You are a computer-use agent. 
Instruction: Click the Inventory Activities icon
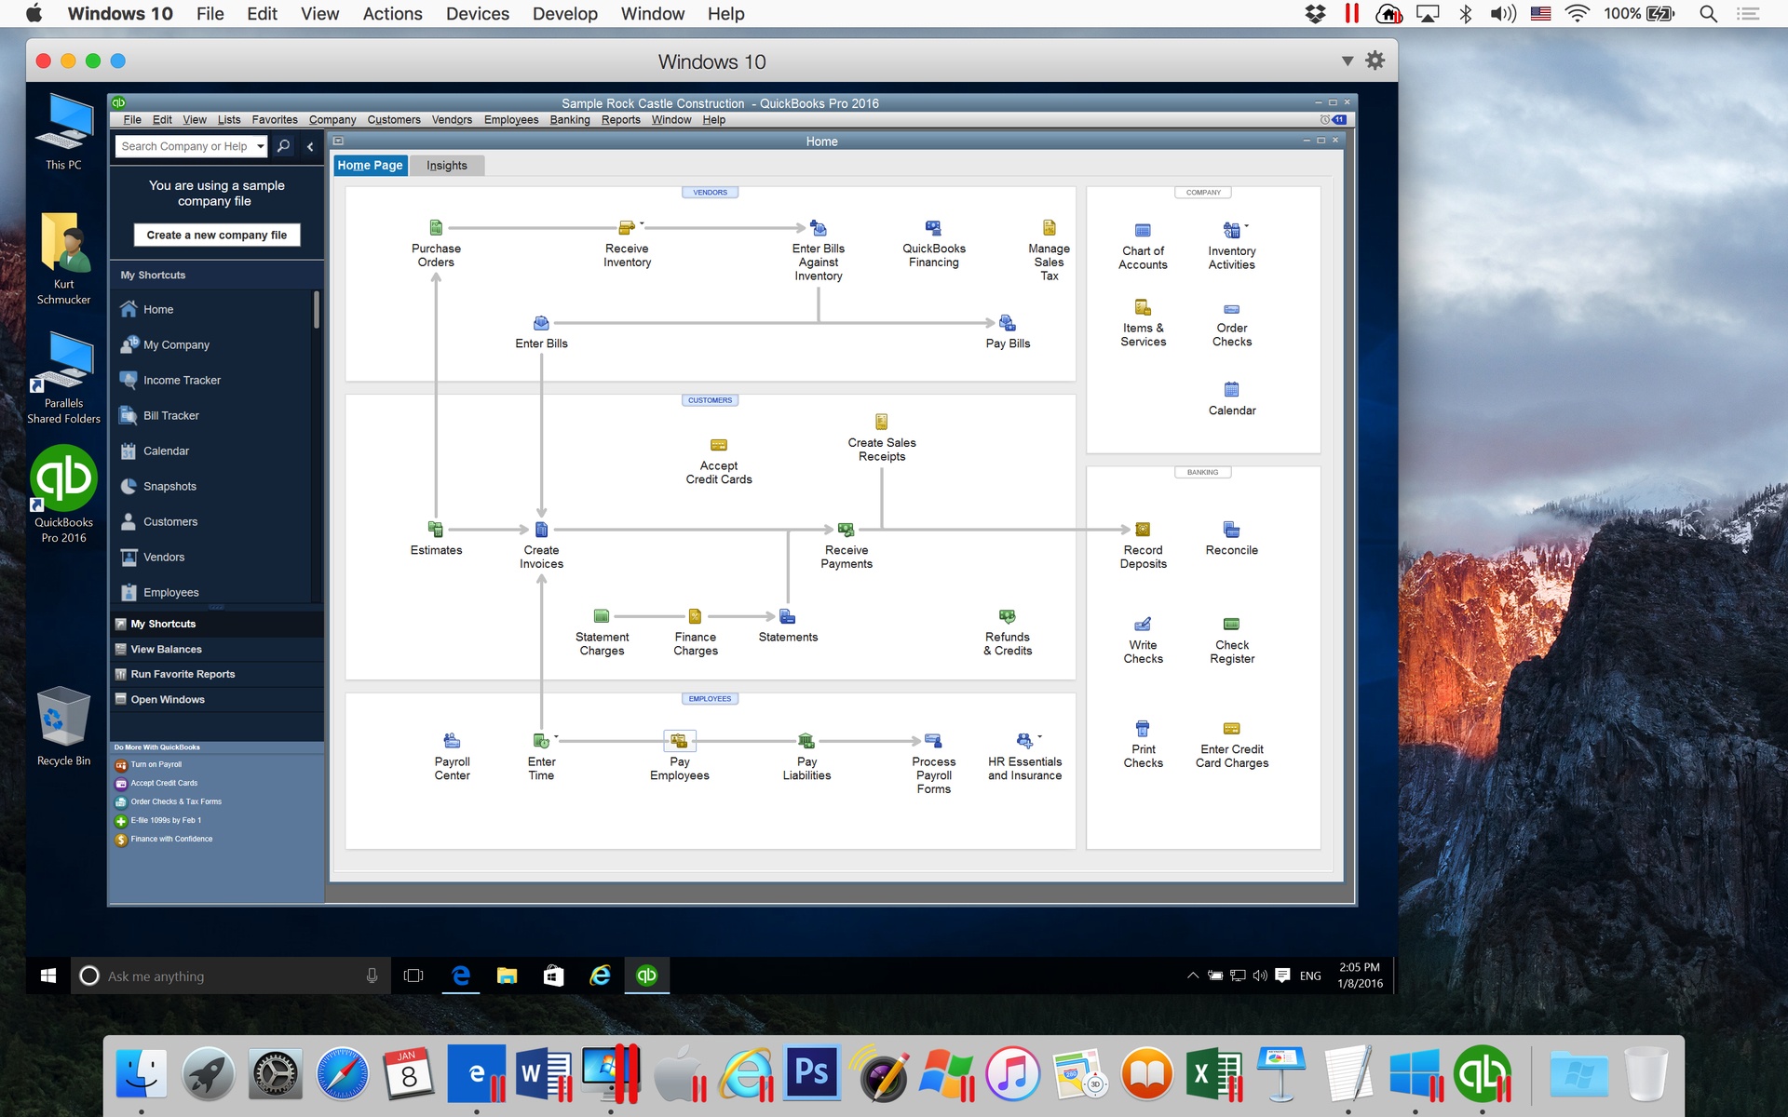[1231, 230]
